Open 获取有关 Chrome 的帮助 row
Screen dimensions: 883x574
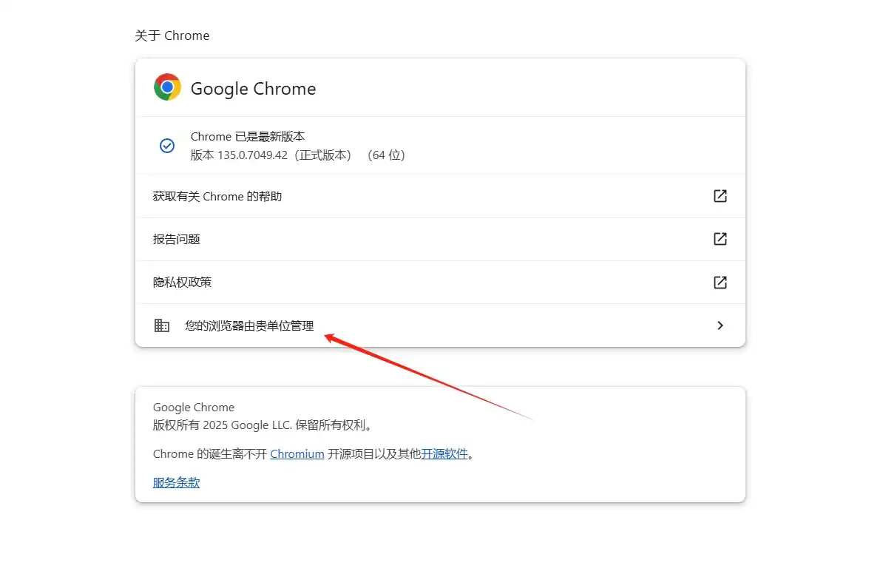click(440, 196)
